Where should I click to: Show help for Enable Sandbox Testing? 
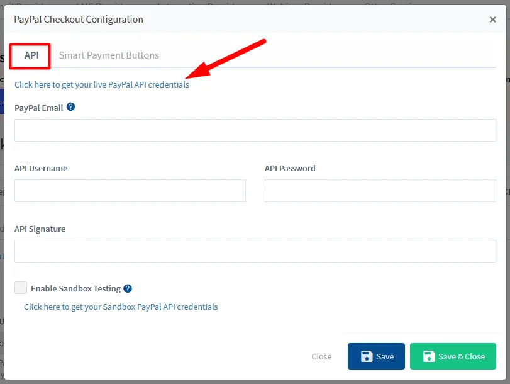(x=128, y=288)
